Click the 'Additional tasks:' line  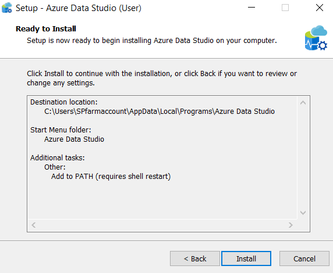click(57, 157)
